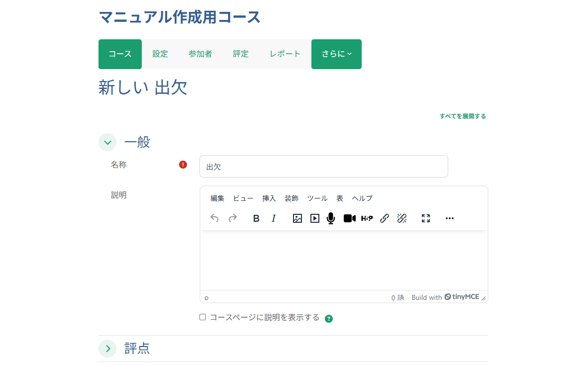Insert H5P content using the H5P icon
Viewport: 587px width, 365px height.
(x=367, y=218)
